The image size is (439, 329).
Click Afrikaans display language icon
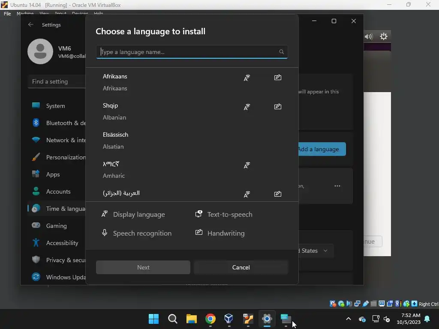click(247, 78)
